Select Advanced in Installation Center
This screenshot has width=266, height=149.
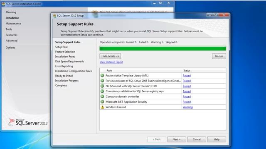click(x=12, y=41)
